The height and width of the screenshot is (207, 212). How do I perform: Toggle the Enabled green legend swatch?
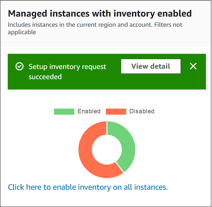coord(64,111)
